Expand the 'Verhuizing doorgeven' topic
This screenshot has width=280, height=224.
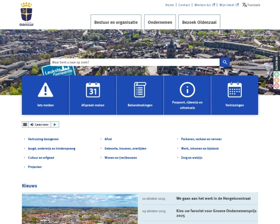(x=43, y=139)
